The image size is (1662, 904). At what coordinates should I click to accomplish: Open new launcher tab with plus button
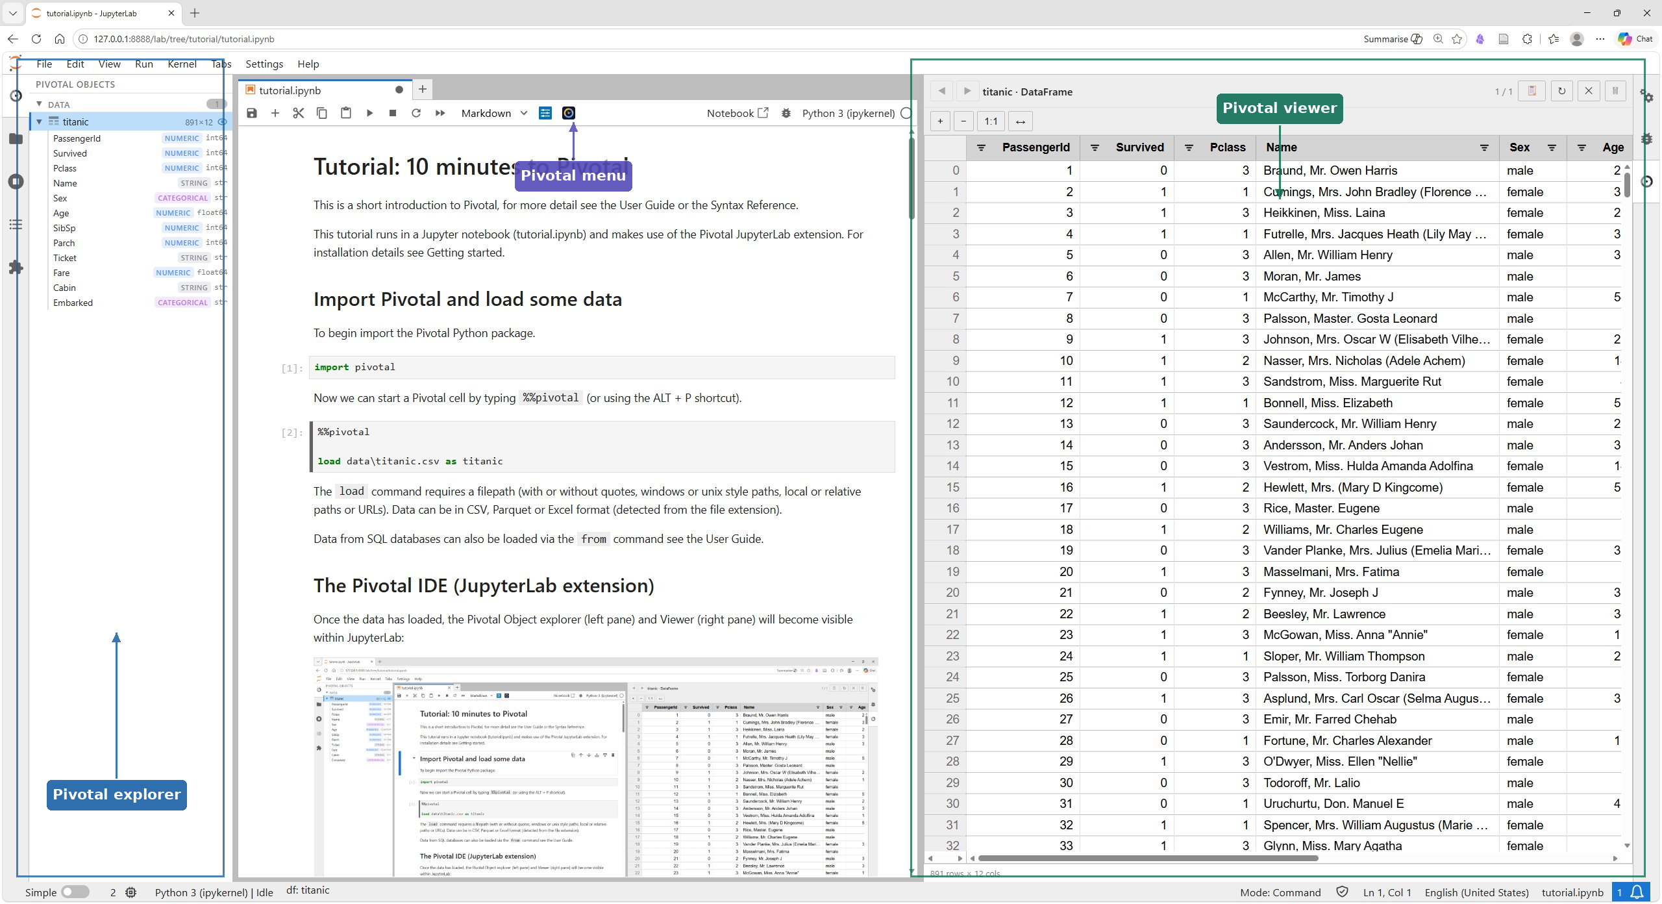click(x=423, y=90)
